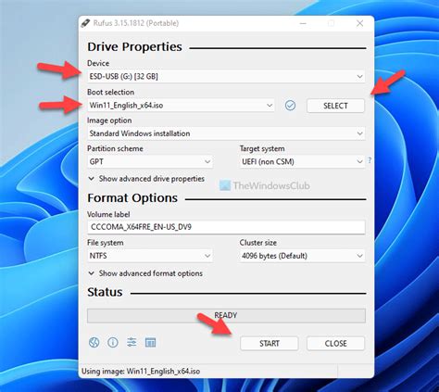Image resolution: width=439 pixels, height=392 pixels.
Task: Click status text Using image: Win11_English_x64.iso
Action: point(141,371)
